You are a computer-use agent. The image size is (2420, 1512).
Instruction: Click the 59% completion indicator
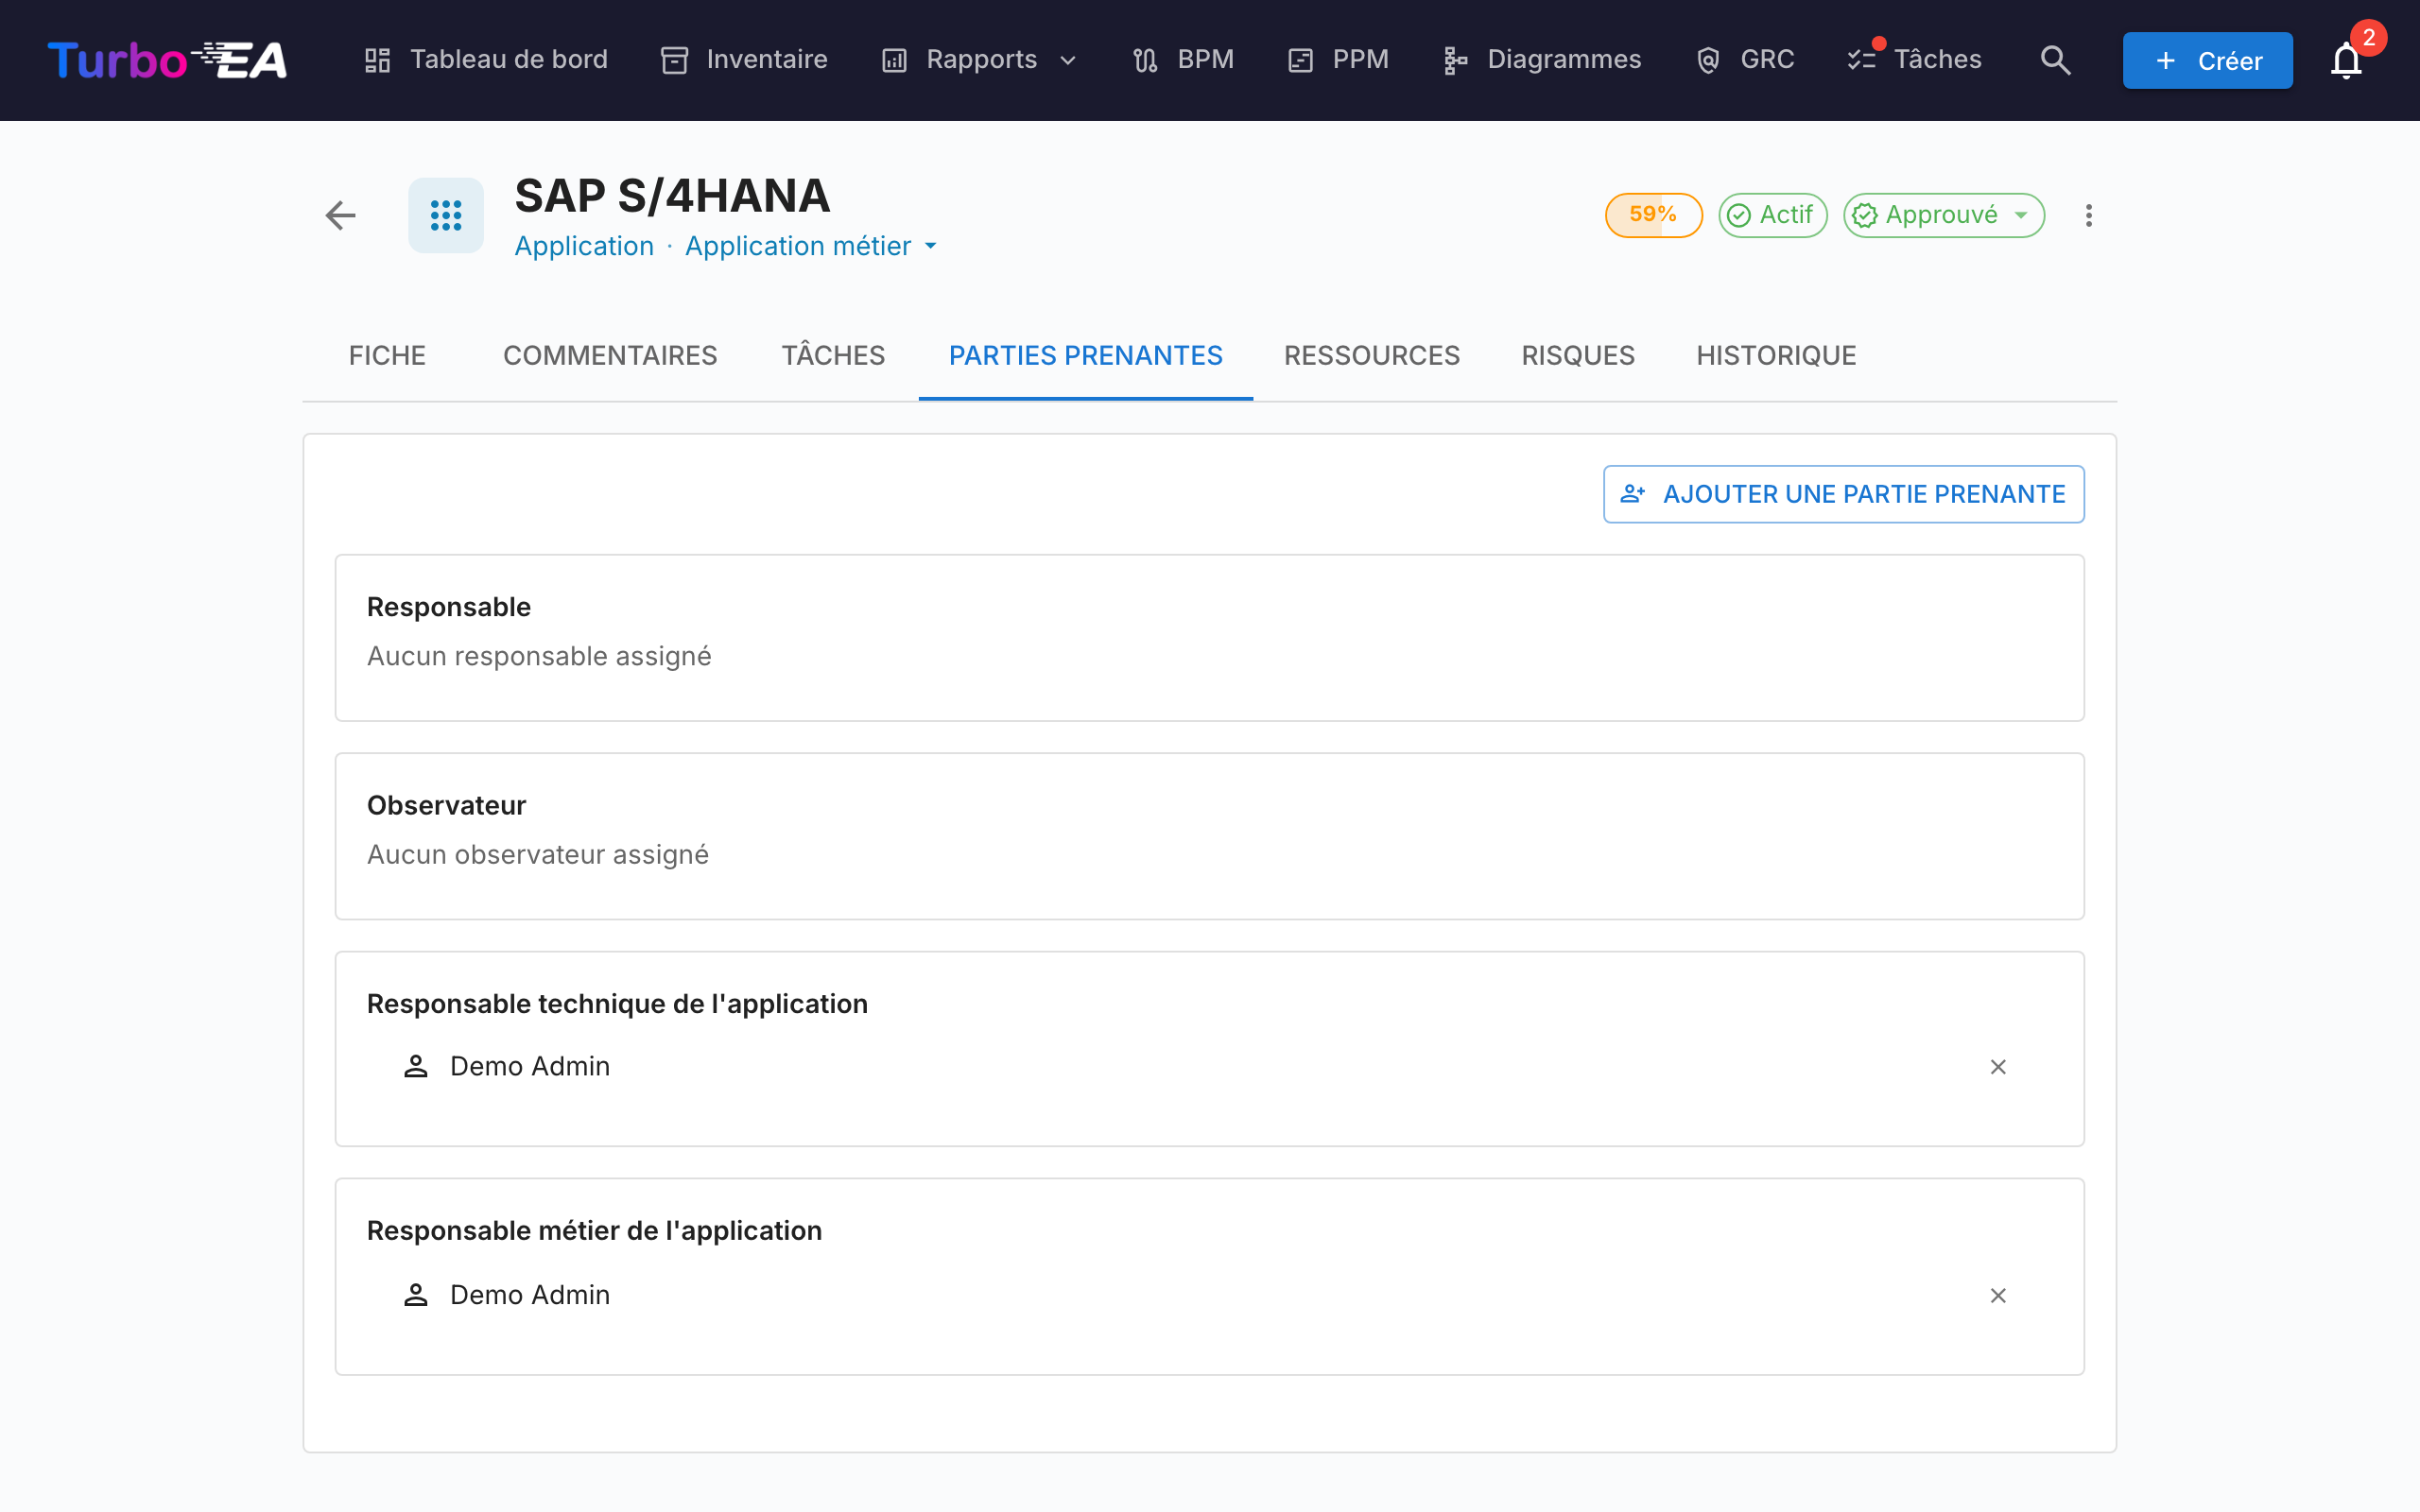pos(1653,215)
